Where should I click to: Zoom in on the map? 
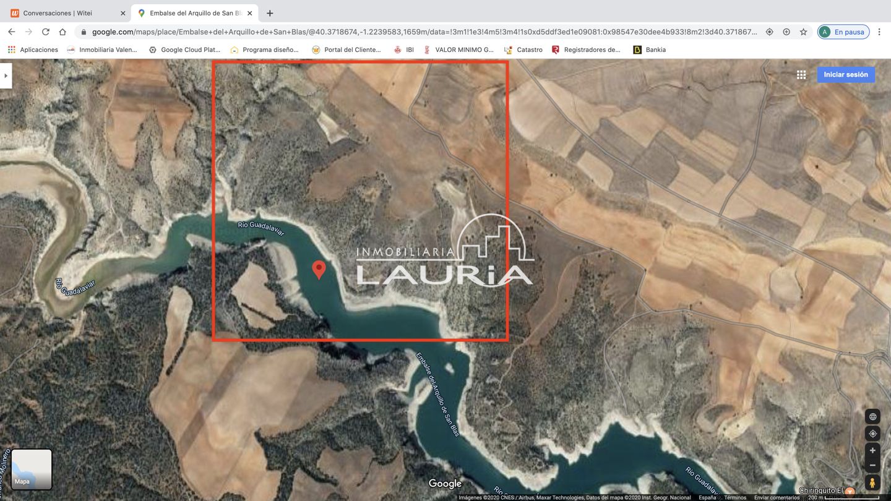click(872, 450)
